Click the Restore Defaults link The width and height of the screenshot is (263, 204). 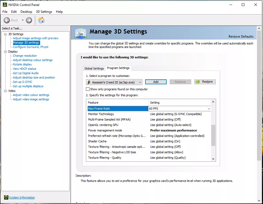[x=241, y=37]
